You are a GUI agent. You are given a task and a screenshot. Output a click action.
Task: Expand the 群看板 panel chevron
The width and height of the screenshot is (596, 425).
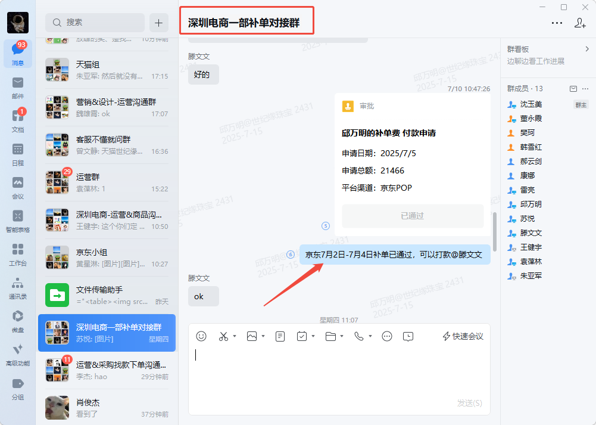586,49
